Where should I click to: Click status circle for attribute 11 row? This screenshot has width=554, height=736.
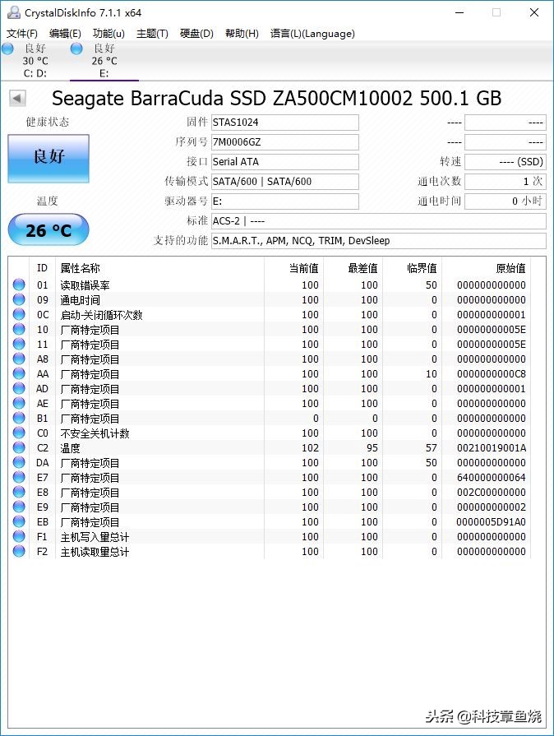pos(19,344)
